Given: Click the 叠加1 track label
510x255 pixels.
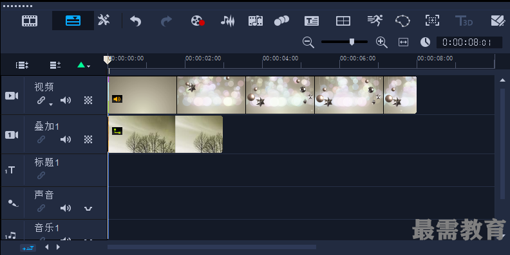Looking at the screenshot, I should (x=46, y=126).
